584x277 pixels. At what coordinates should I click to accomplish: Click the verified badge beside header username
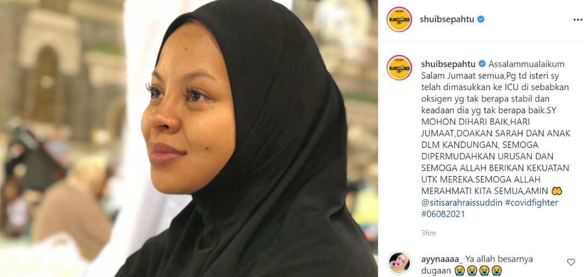(481, 19)
